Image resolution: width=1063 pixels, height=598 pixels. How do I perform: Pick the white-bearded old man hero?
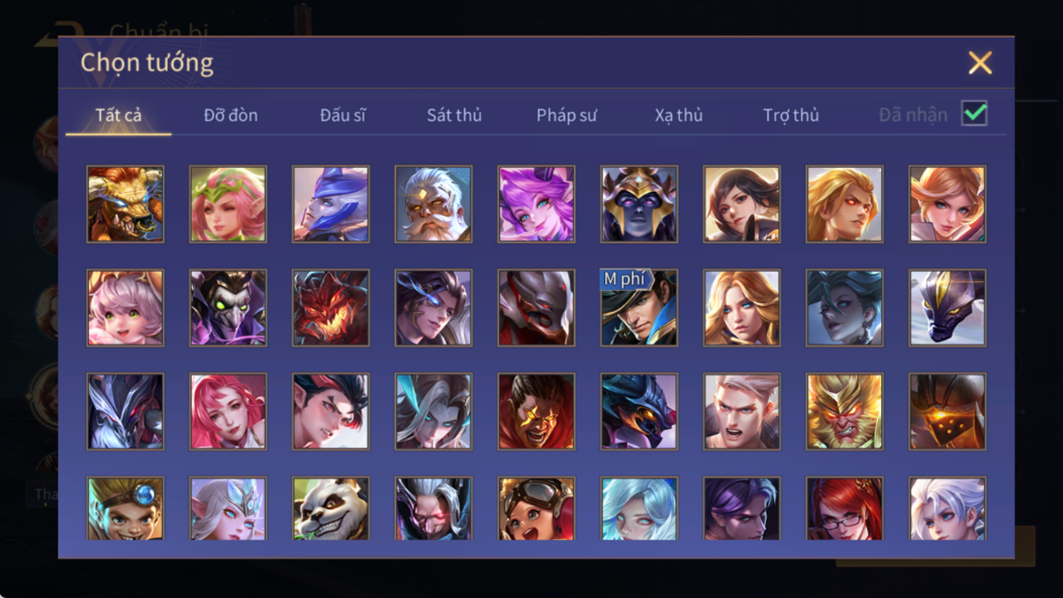coord(433,204)
